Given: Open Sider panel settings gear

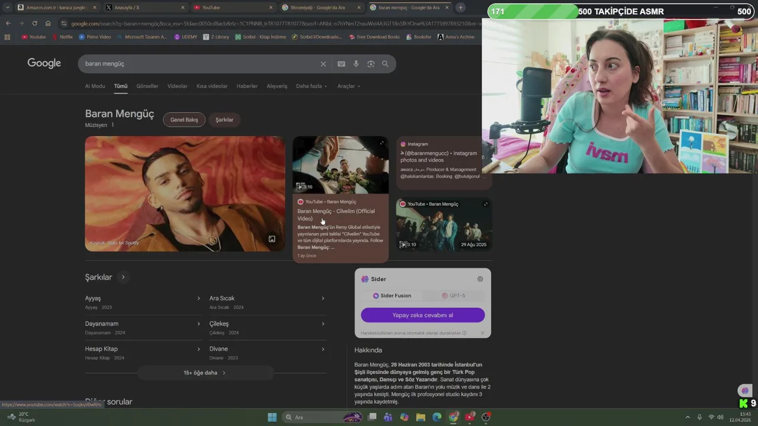Looking at the screenshot, I should 480,279.
